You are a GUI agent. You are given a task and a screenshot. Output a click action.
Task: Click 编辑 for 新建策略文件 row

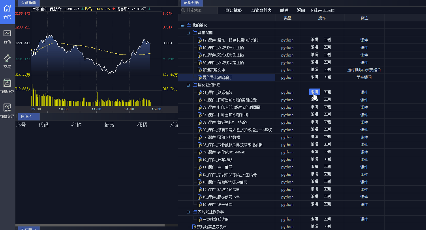click(x=314, y=70)
